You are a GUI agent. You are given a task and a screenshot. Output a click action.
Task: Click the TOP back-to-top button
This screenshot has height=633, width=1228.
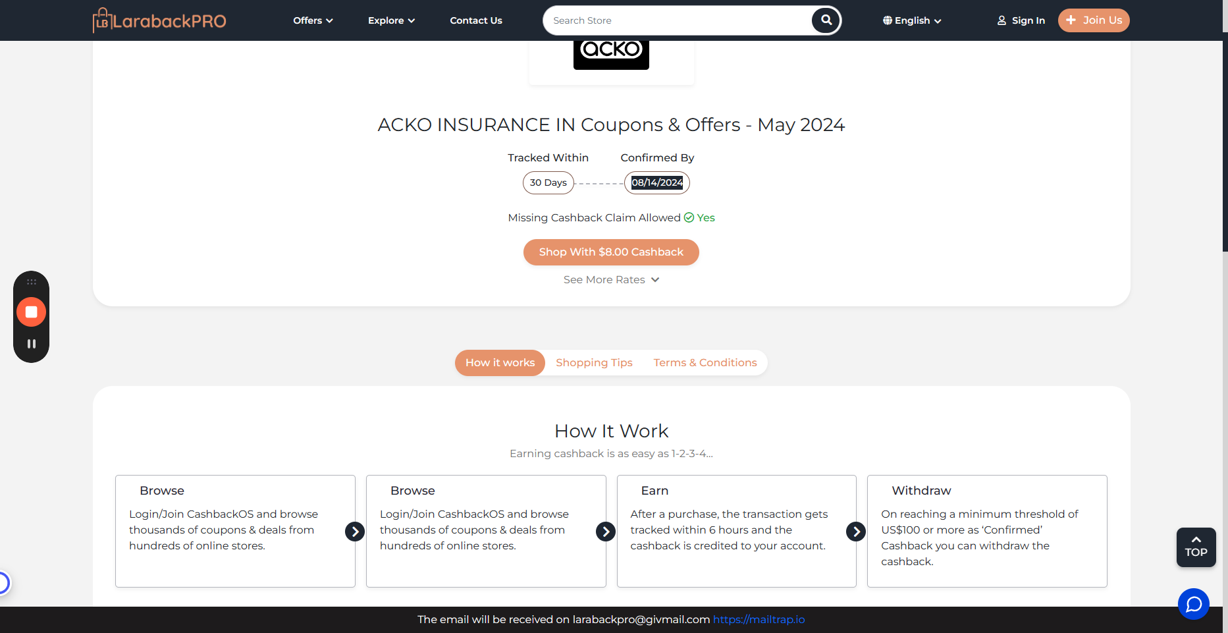coord(1196,547)
